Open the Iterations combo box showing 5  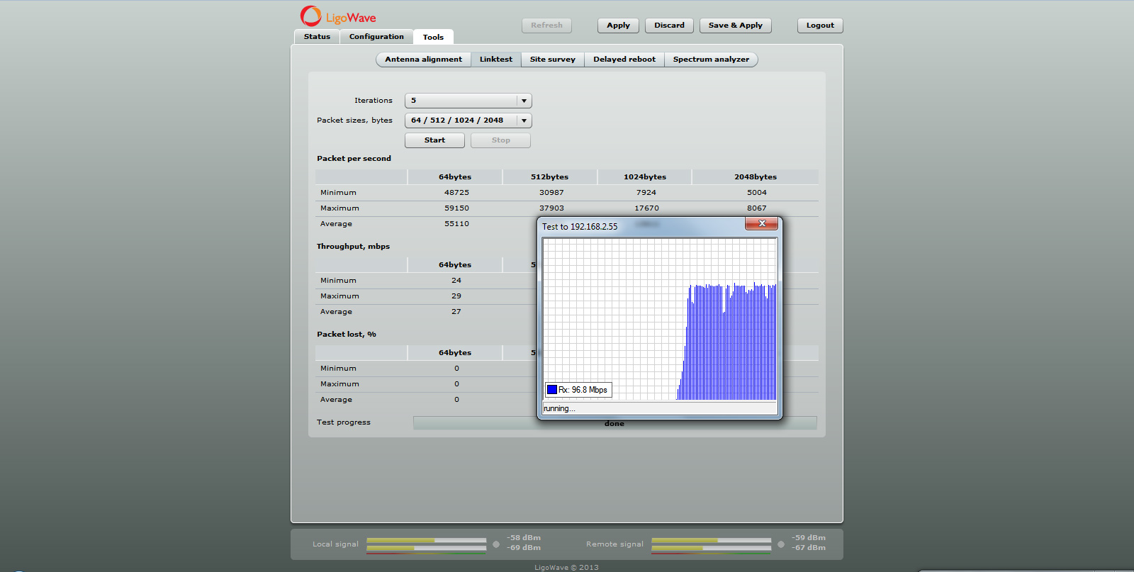coord(461,101)
